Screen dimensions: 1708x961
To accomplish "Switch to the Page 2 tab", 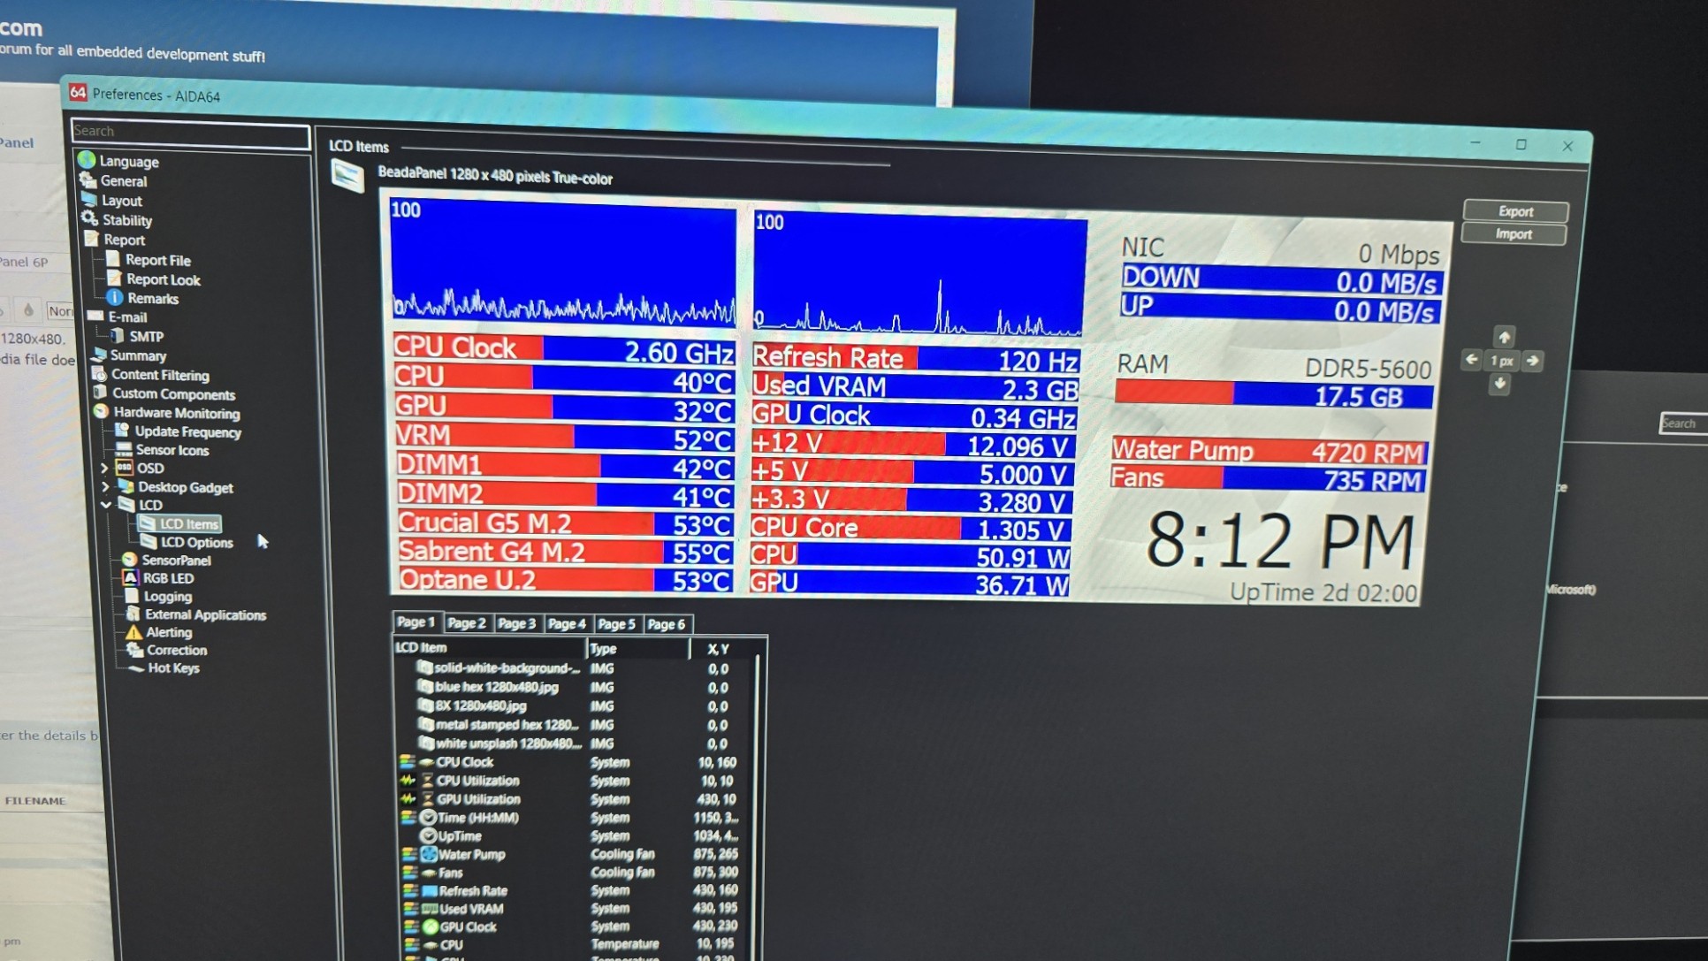I will click(x=466, y=623).
